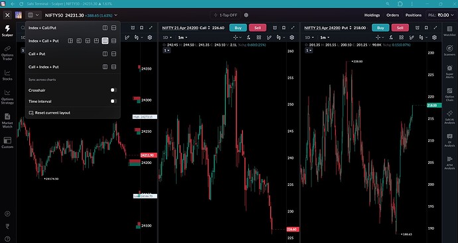Open crosshair cursor dropdown on Call chart
The image size is (458, 243).
pyautogui.click(x=237, y=37)
